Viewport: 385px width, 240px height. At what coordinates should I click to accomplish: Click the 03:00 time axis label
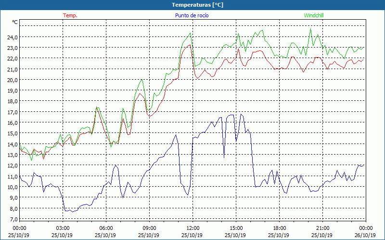[x=63, y=228]
